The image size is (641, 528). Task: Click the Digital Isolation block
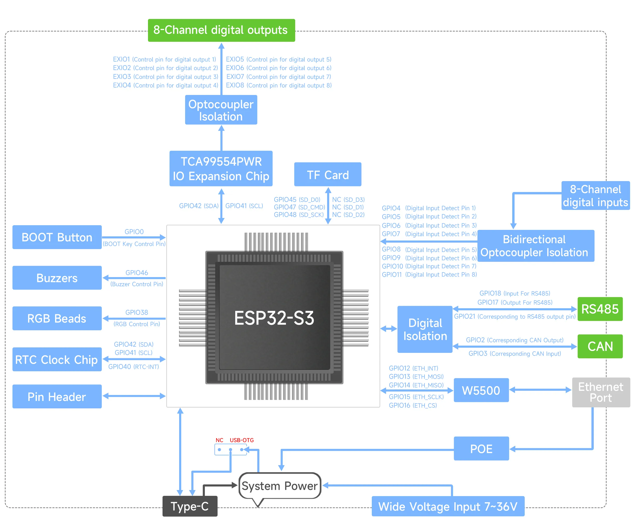425,330
